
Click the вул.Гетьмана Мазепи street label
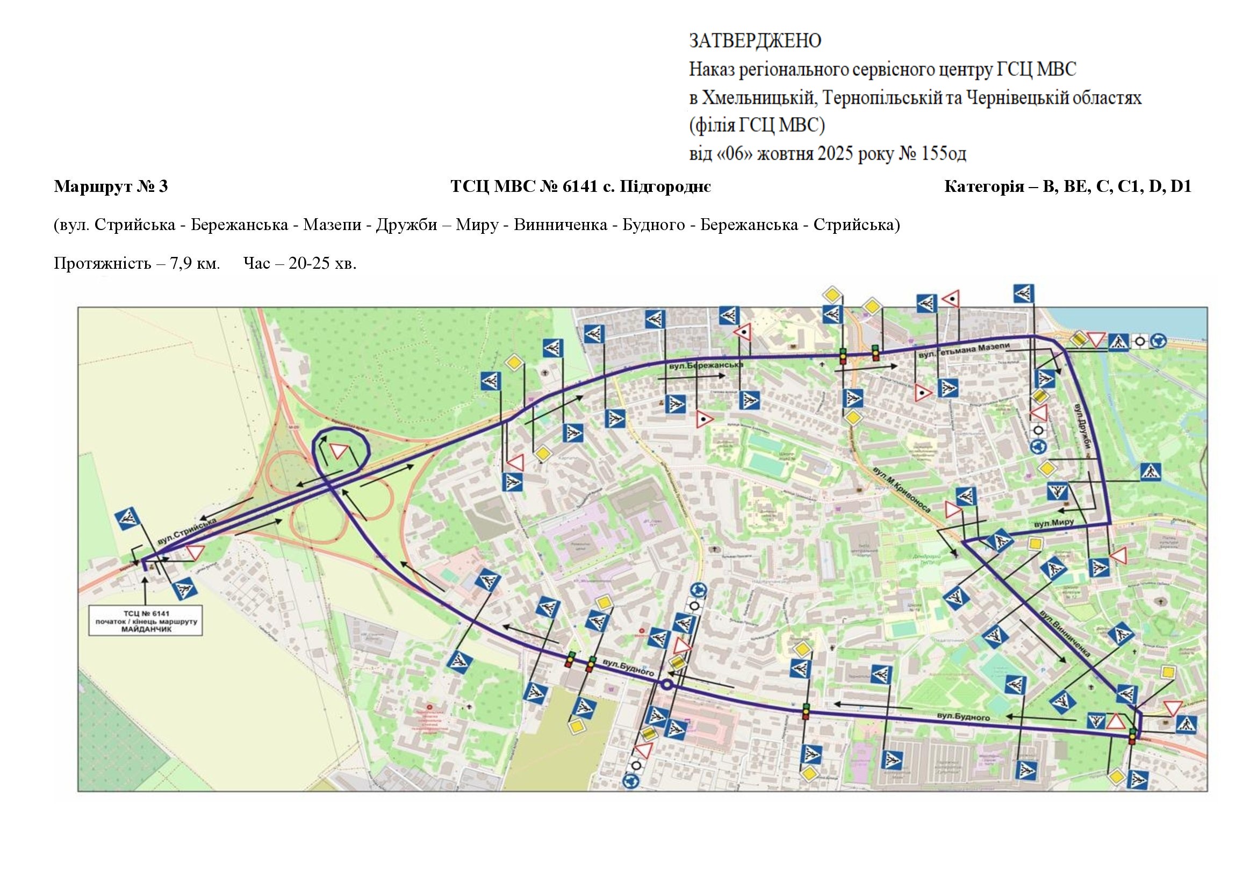point(964,350)
